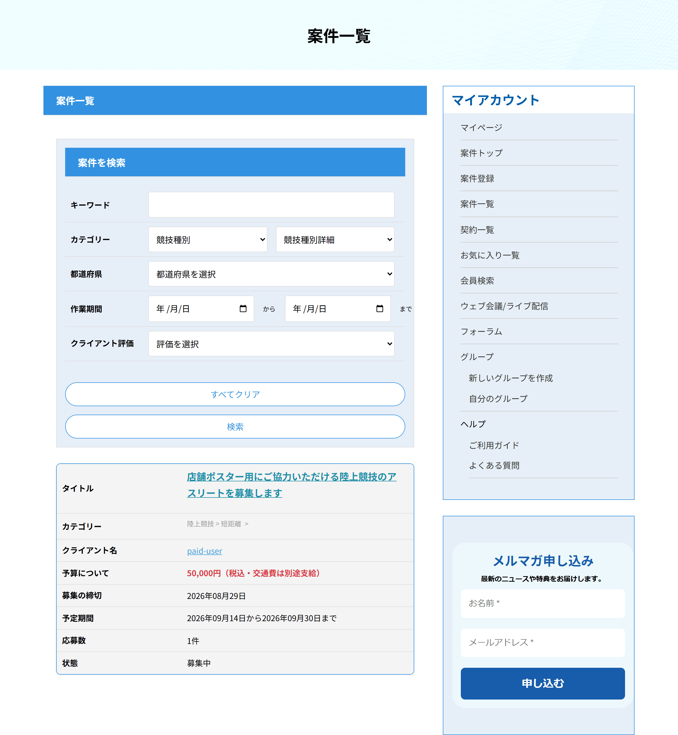This screenshot has width=678, height=735.
Task: Open お気に入り一覧 in sidebar
Action: (490, 255)
